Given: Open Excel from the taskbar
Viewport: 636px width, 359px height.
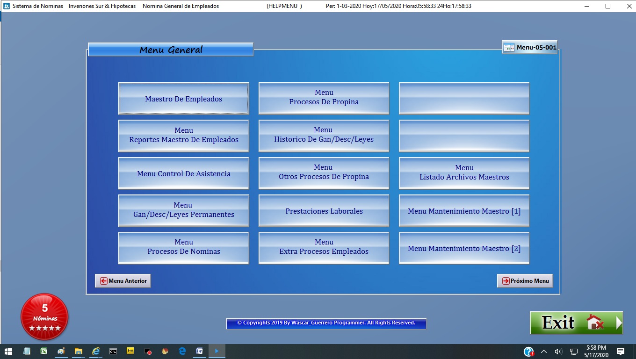Looking at the screenshot, I should (x=43, y=351).
